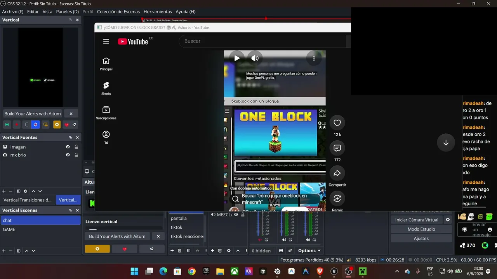Open the emoji picker in chat message box
The height and width of the screenshot is (279, 497).
[x=490, y=230]
